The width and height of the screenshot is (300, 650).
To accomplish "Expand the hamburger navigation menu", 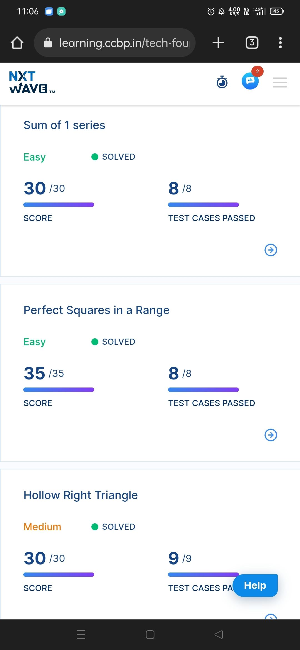I will point(280,82).
